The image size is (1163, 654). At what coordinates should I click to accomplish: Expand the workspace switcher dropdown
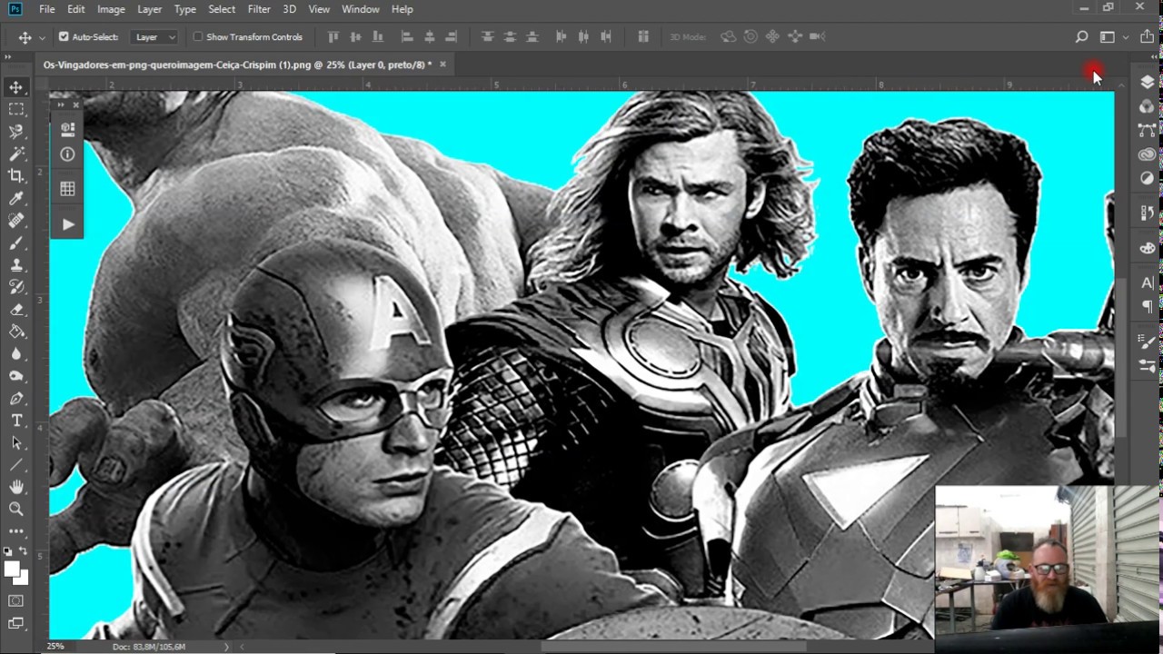point(1112,37)
